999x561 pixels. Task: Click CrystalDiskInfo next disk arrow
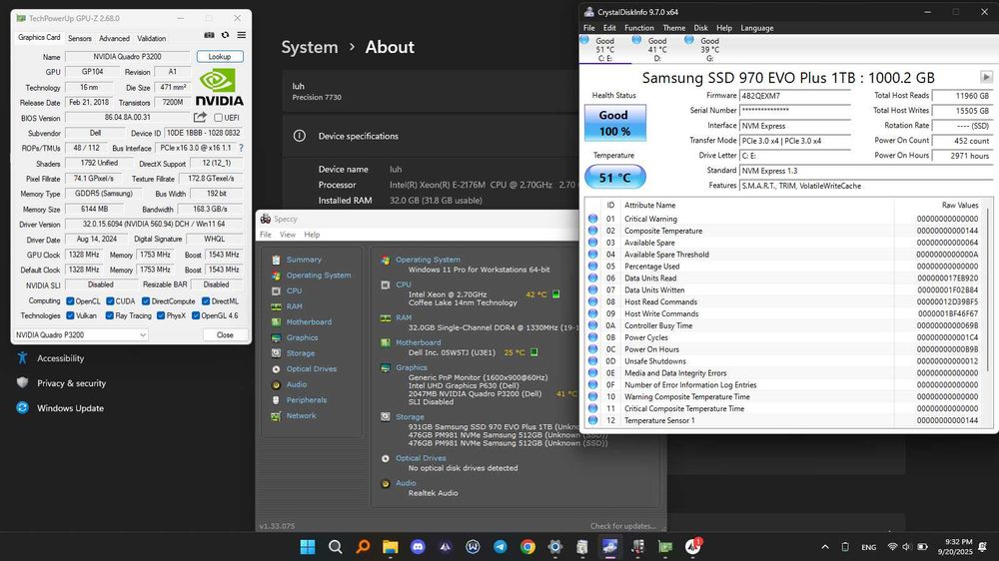coord(986,77)
